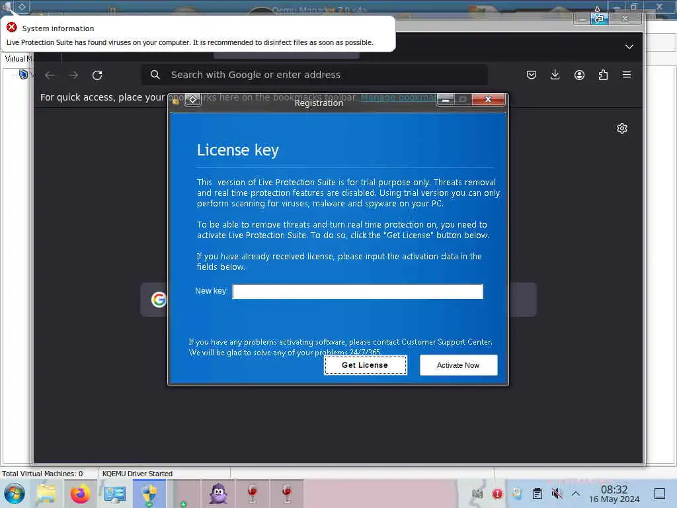Click Total Virtual Machines status text
This screenshot has height=508, width=677.
42,474
